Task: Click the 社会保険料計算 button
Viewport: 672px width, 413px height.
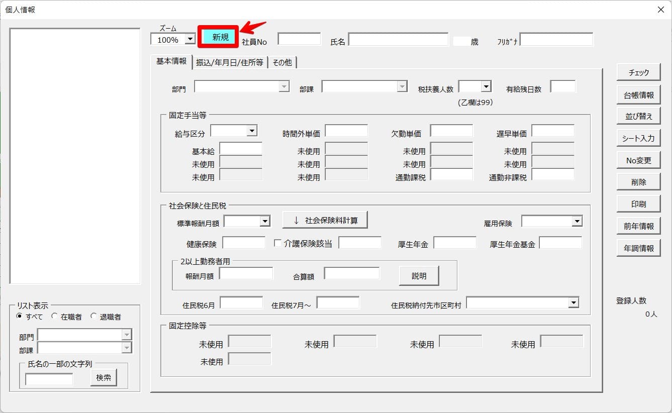Action: (x=325, y=220)
